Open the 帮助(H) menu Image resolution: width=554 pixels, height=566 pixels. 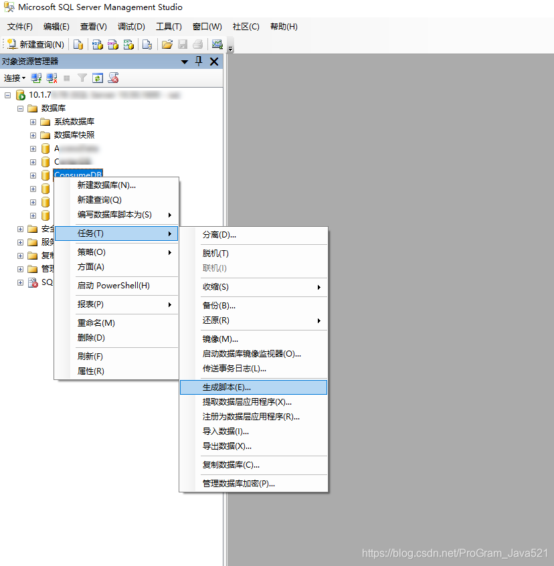pyautogui.click(x=284, y=27)
